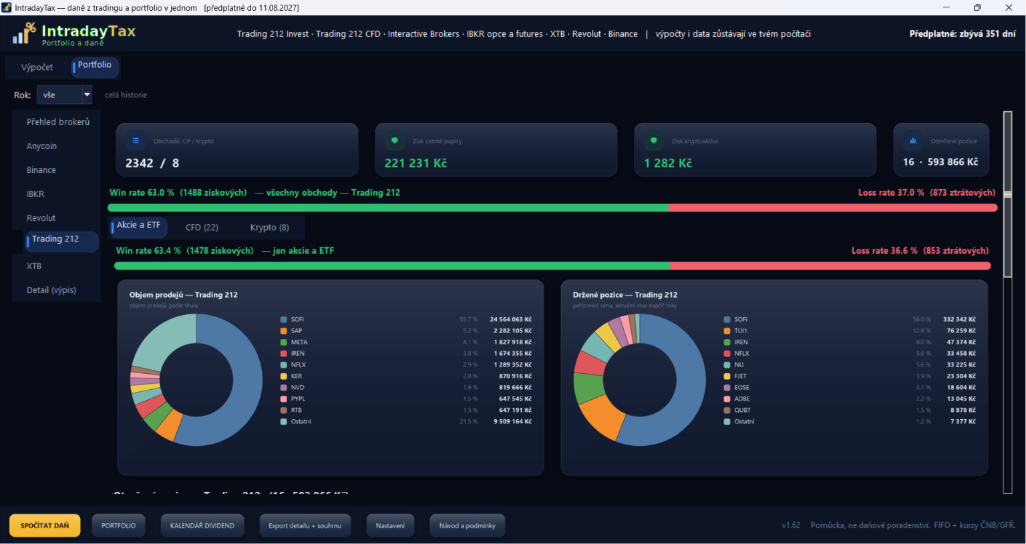Click the 24 564 063 Kč SOFI value
The image size is (1026, 544).
pyautogui.click(x=511, y=320)
